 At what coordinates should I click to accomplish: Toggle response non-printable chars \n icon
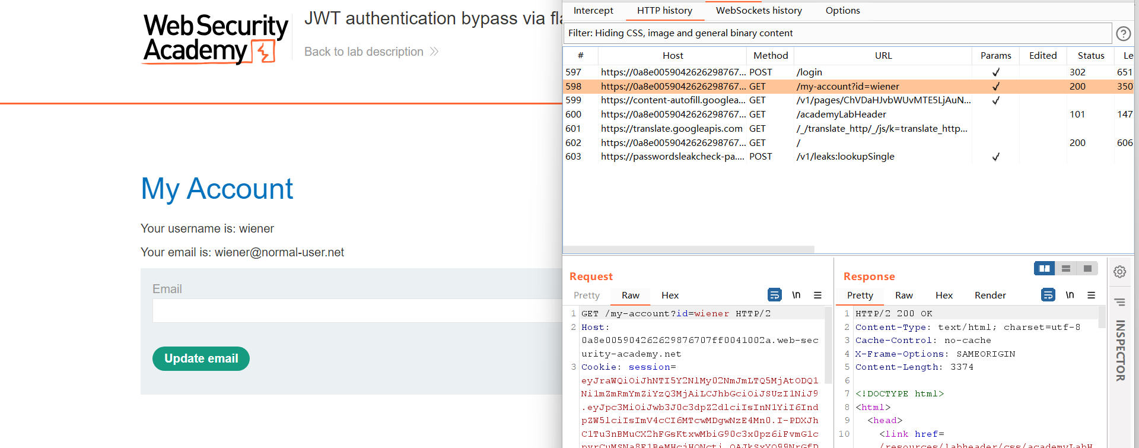click(1070, 295)
